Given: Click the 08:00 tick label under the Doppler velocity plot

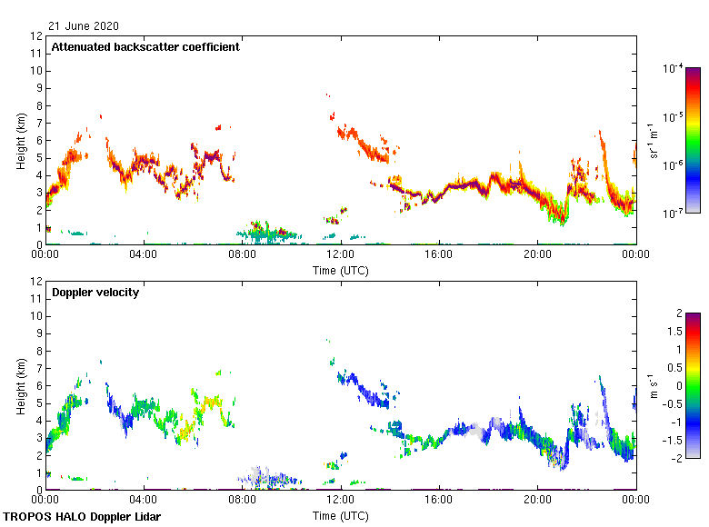Looking at the screenshot, I should click(x=242, y=500).
